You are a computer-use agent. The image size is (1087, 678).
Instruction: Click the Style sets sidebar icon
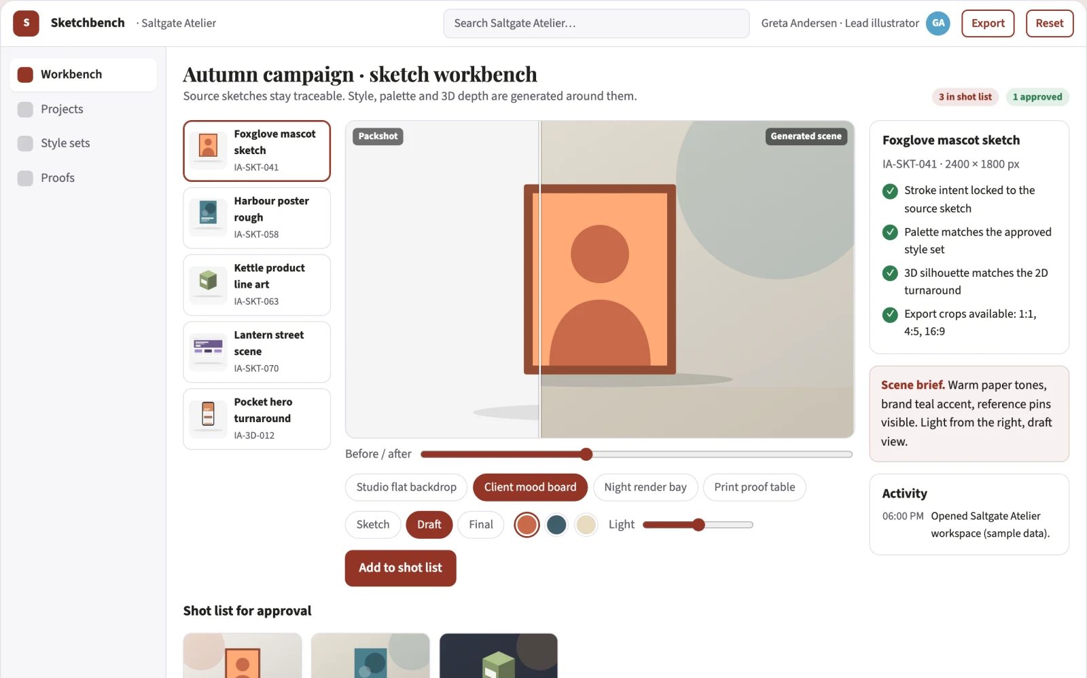[25, 143]
